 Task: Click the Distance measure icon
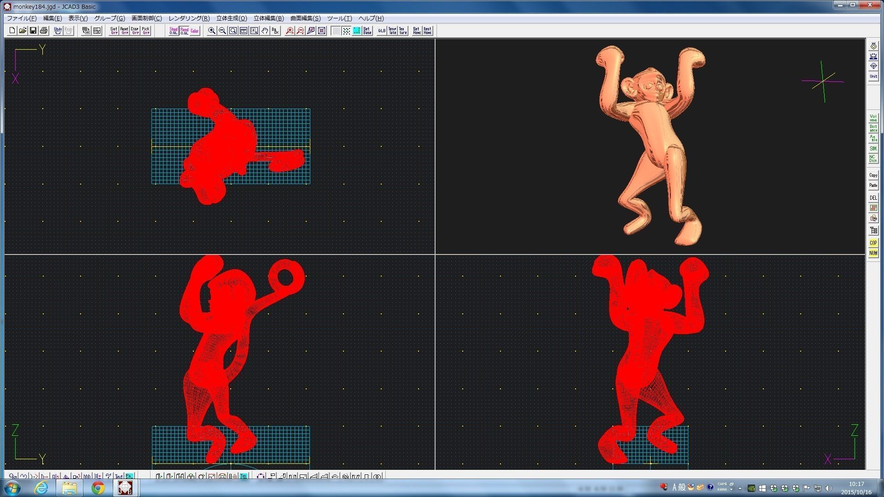click(873, 128)
